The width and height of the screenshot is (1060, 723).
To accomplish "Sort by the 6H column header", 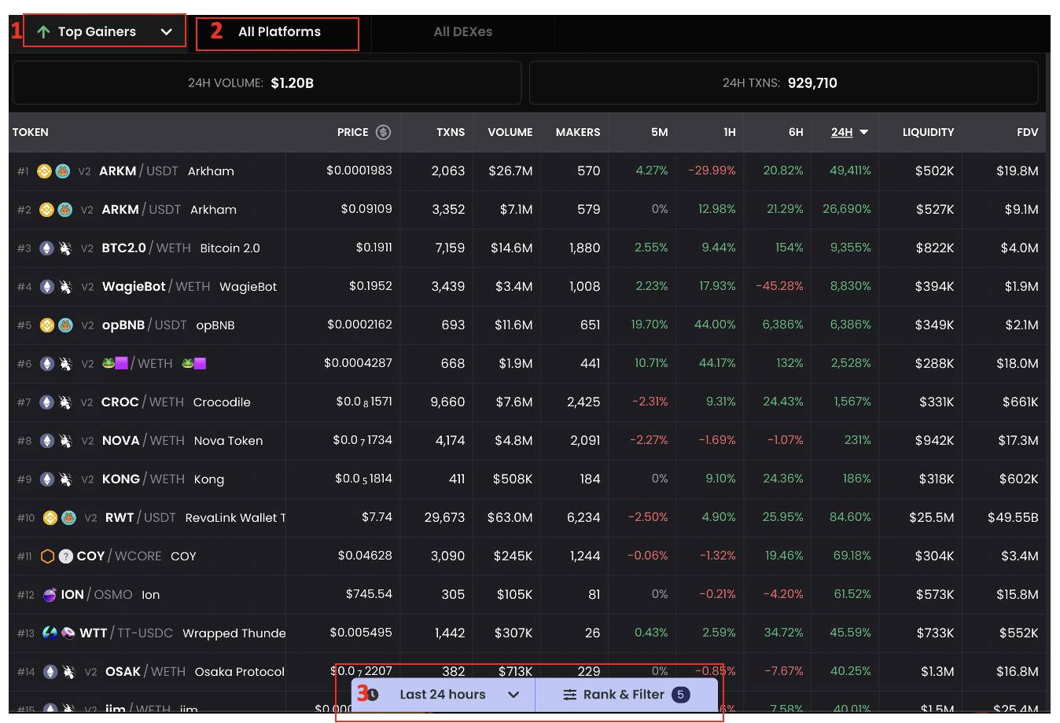I will point(796,132).
